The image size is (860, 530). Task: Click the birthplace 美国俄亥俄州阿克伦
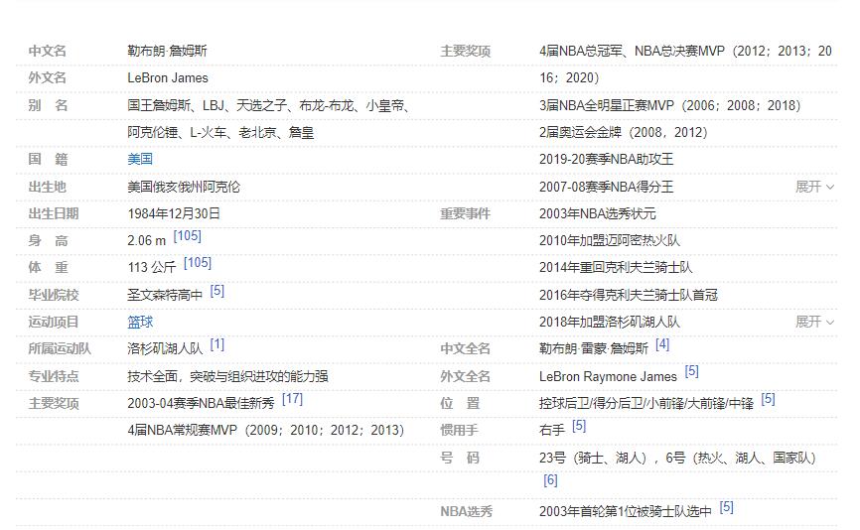[x=184, y=187]
